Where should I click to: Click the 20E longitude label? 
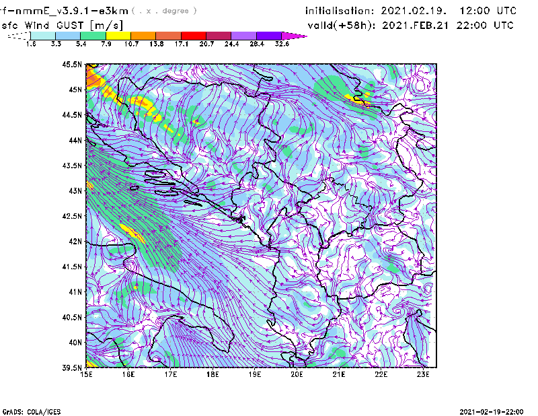[297, 374]
